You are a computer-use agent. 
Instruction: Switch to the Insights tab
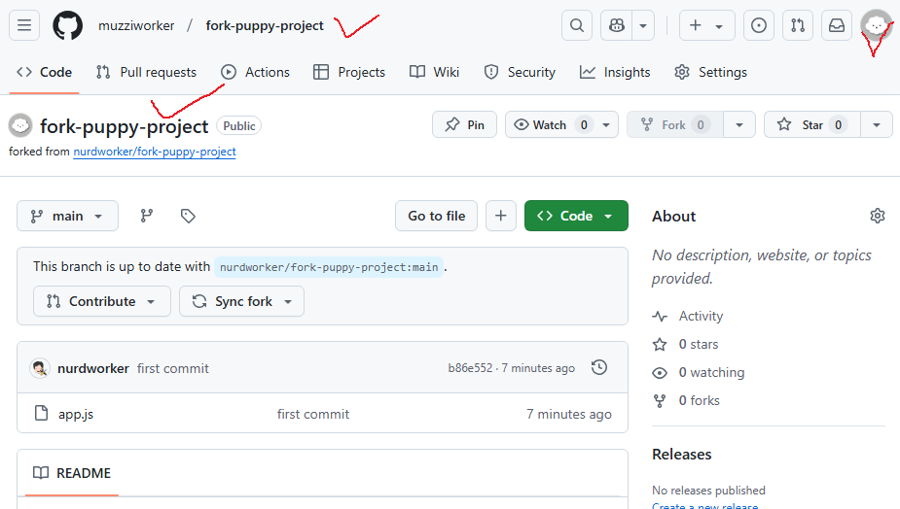click(615, 72)
